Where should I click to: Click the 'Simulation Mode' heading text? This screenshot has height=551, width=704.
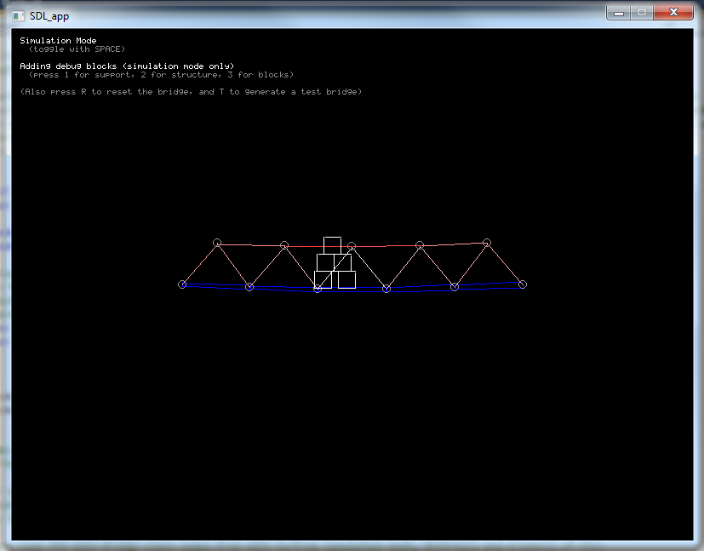58,40
